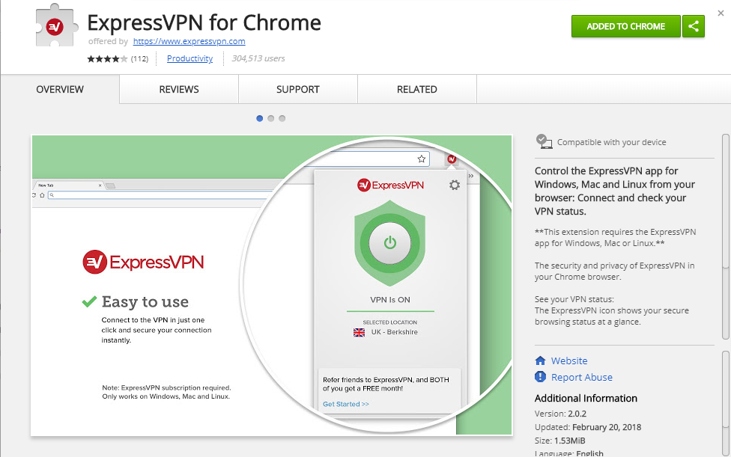Click the ExpressVPN toolbar icon in the screenshot
The width and height of the screenshot is (731, 457).
[x=451, y=159]
